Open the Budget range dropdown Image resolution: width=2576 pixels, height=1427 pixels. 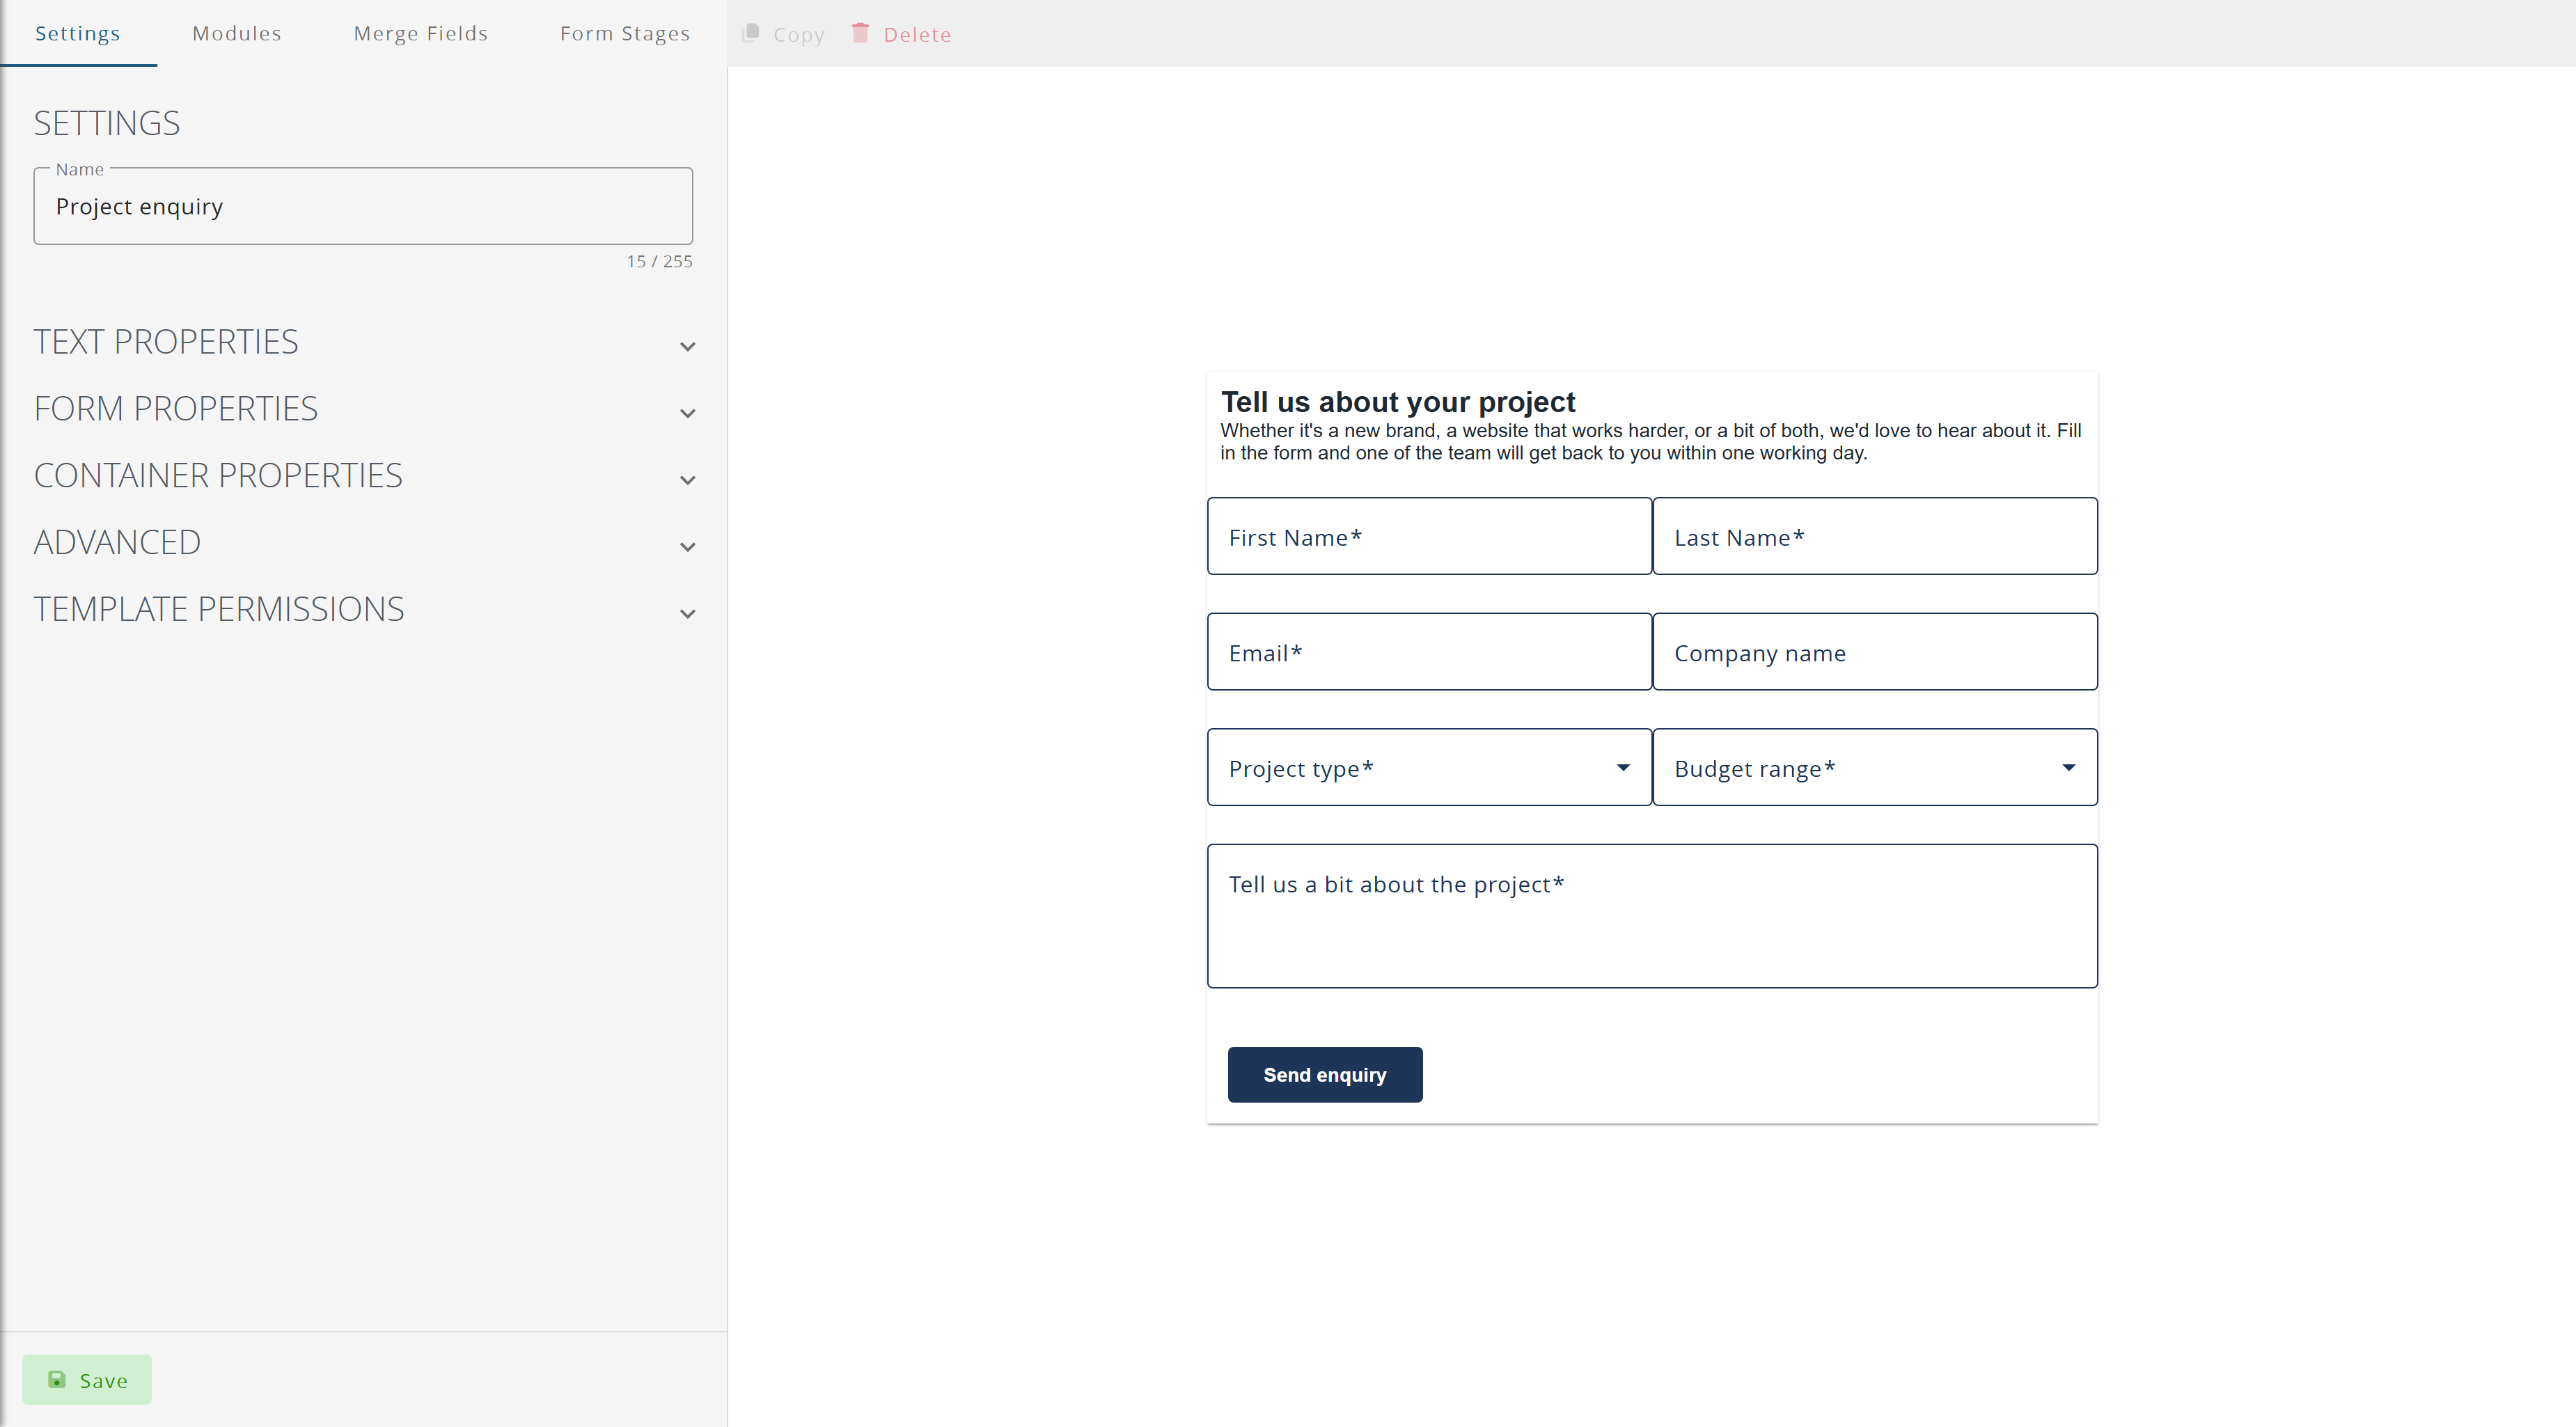[1875, 767]
